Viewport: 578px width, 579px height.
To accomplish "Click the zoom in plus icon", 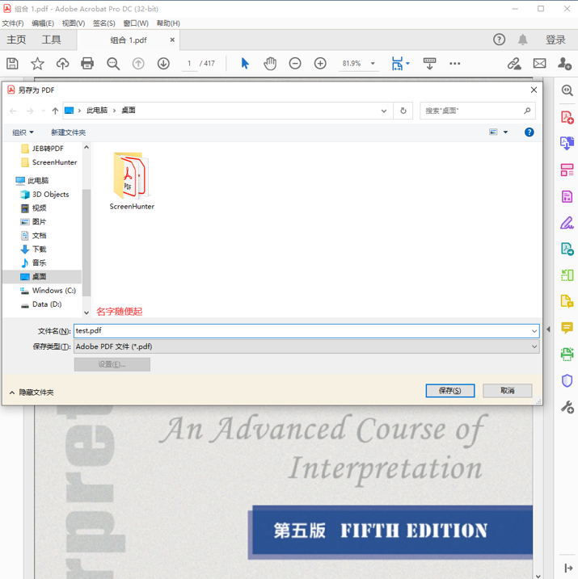I will tap(320, 64).
